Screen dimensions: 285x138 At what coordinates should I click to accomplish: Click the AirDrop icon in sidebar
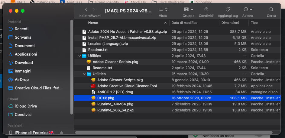[11, 79]
